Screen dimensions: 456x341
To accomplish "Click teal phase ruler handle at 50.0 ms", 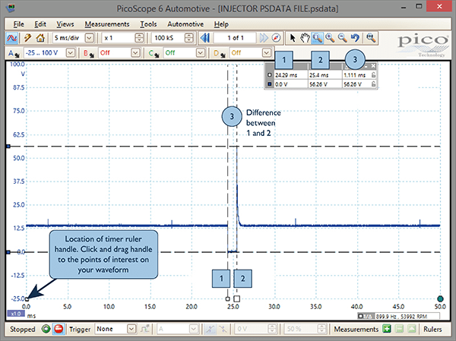I will tap(440, 298).
